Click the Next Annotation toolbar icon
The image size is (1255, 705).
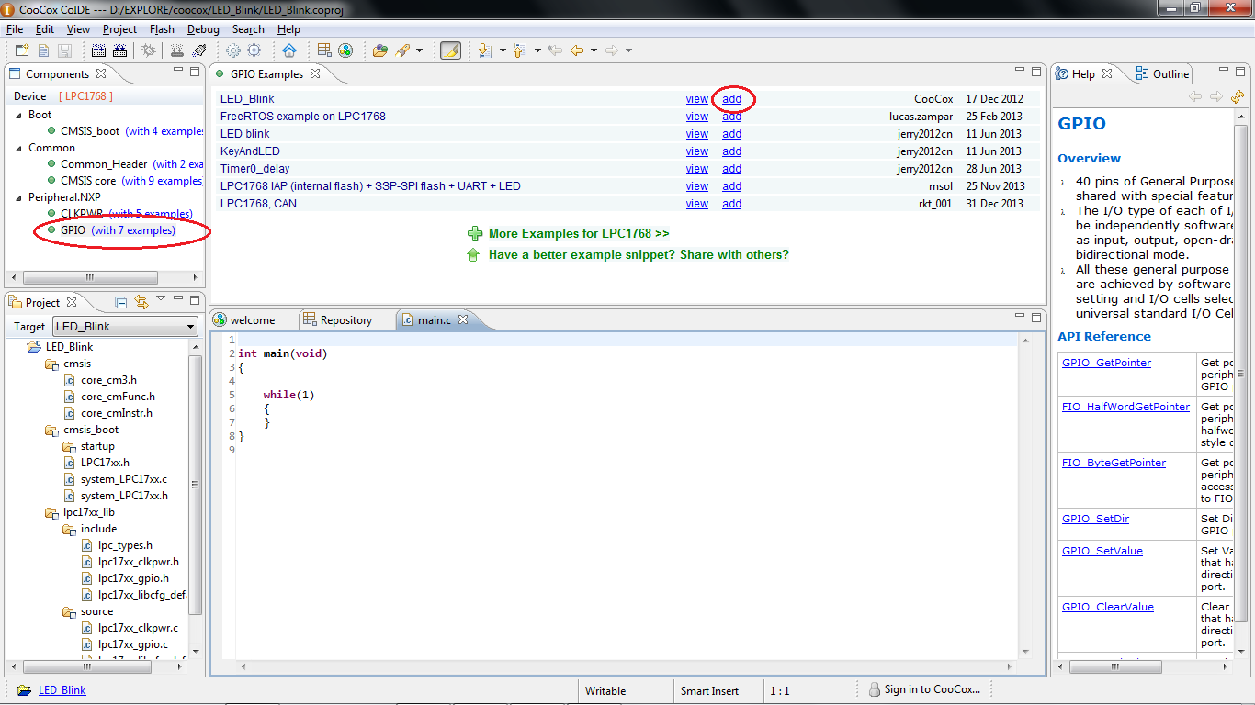(x=484, y=50)
